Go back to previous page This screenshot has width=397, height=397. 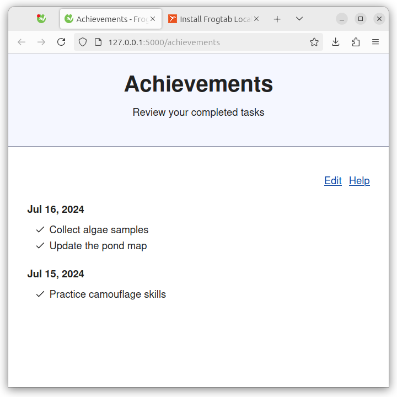tap(22, 42)
